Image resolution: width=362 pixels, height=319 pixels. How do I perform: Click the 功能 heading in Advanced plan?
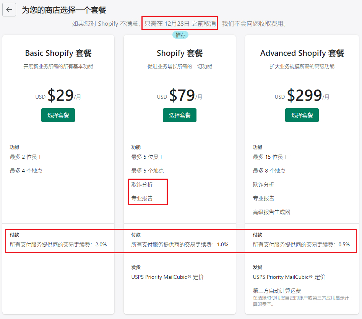(x=257, y=147)
